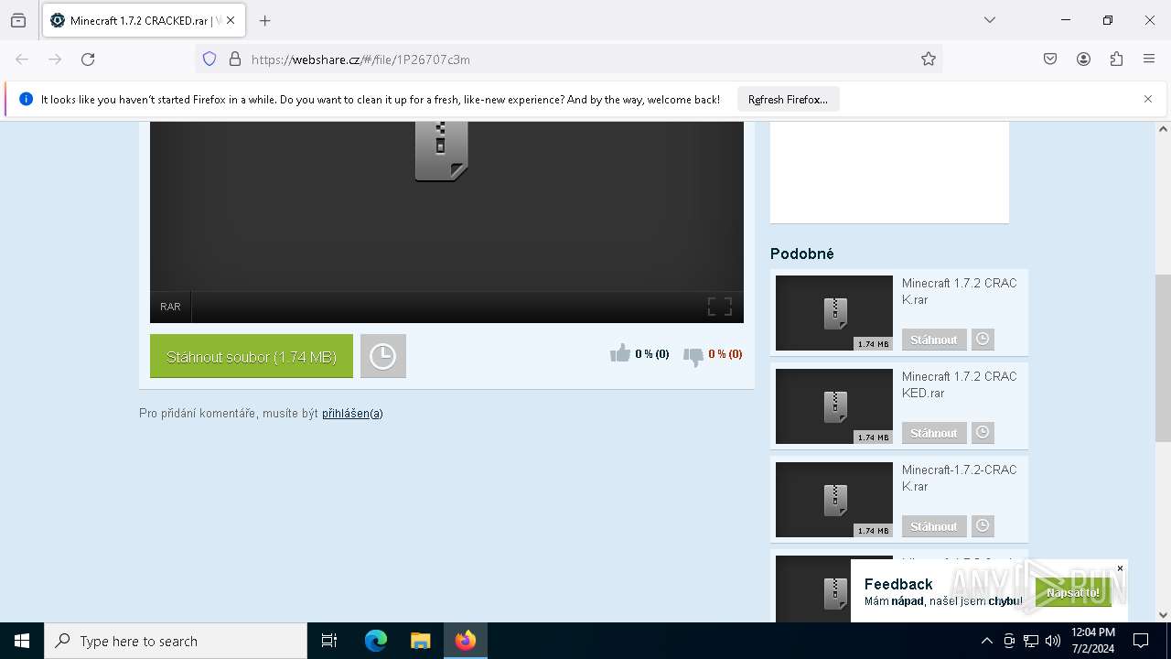Click the Refresh Firefox... button
Viewport: 1171px width, 659px height.
(788, 100)
